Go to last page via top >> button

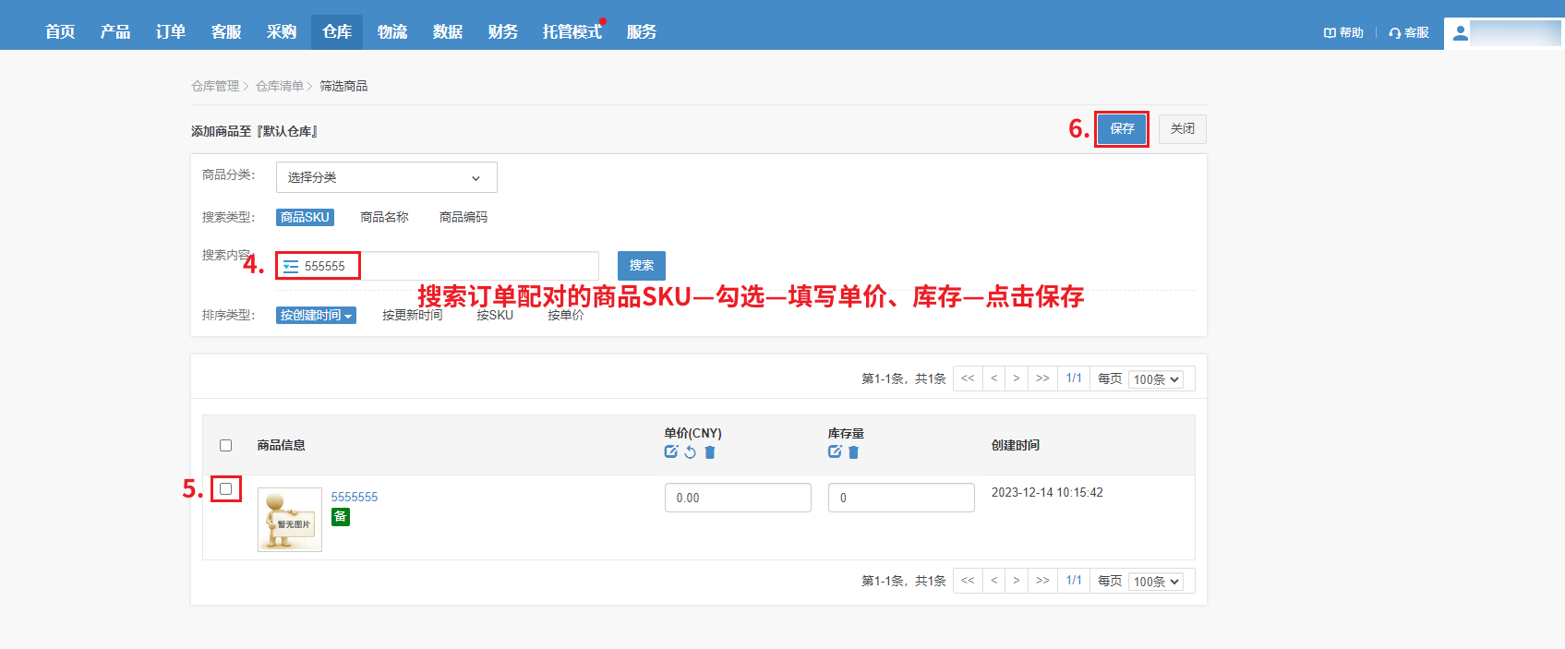click(1042, 379)
